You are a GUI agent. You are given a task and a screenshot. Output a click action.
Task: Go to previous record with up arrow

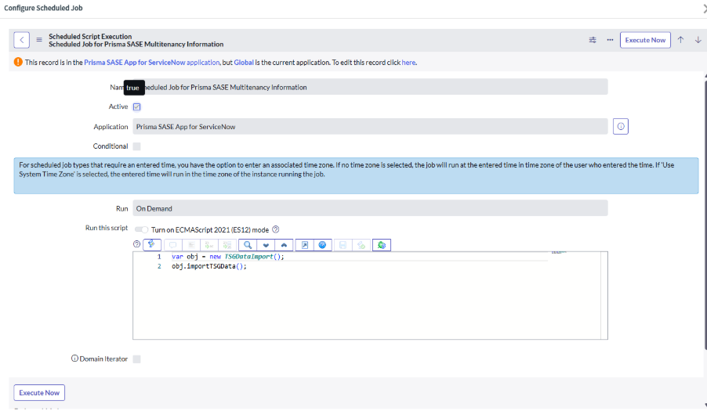coord(681,40)
